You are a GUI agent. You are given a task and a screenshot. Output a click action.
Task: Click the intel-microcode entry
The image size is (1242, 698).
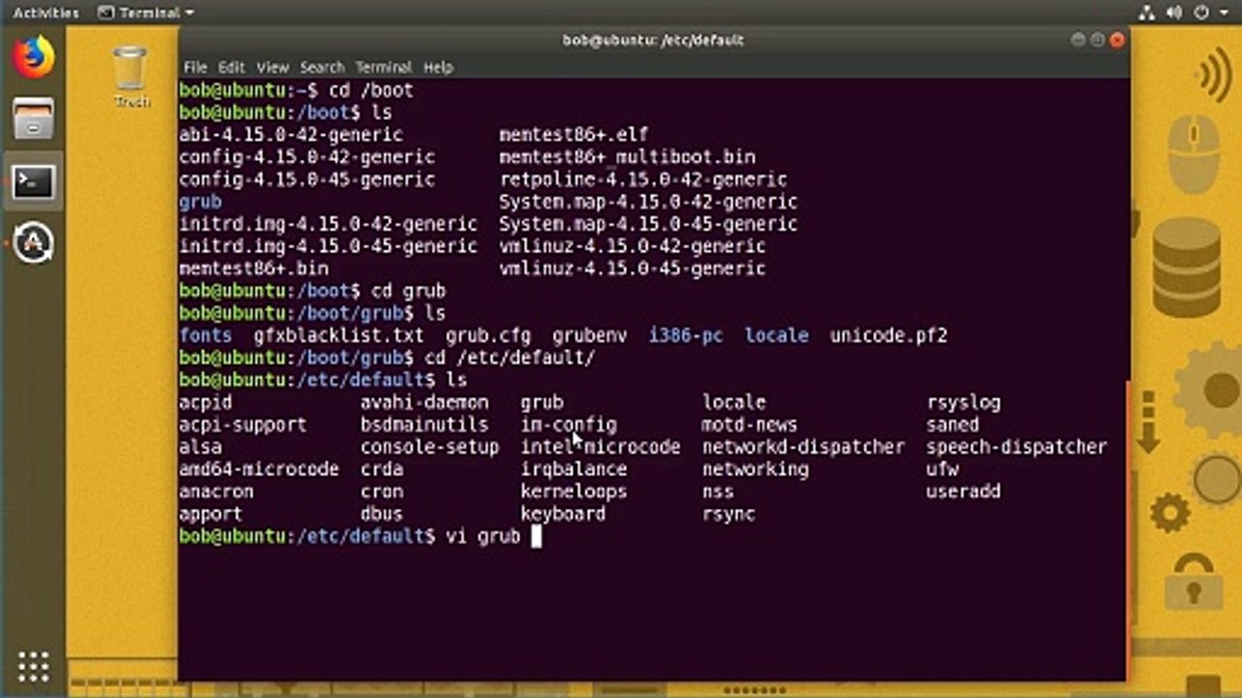pyautogui.click(x=601, y=447)
